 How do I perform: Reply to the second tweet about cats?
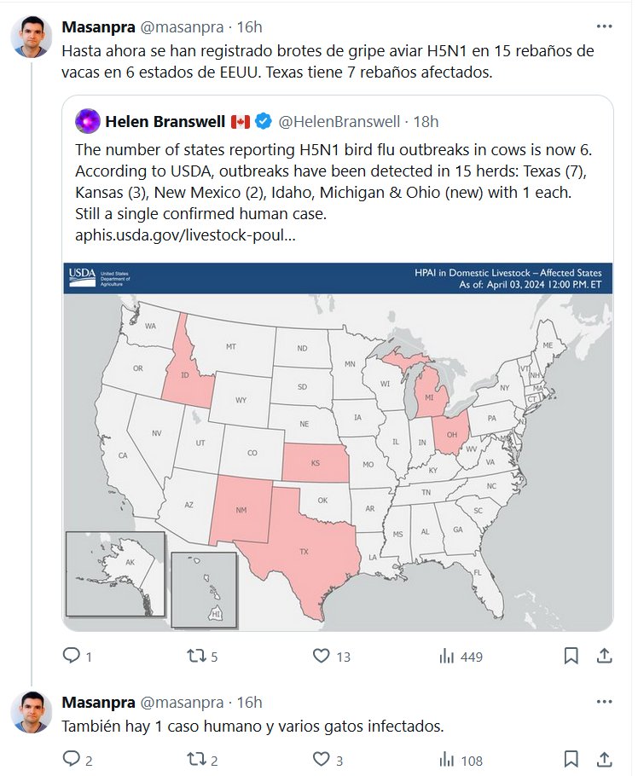click(72, 760)
